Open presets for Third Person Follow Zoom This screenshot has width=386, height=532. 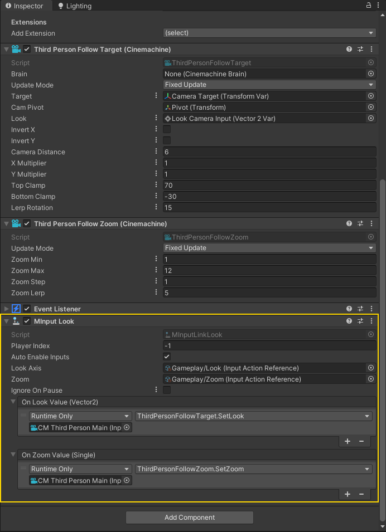pos(360,223)
